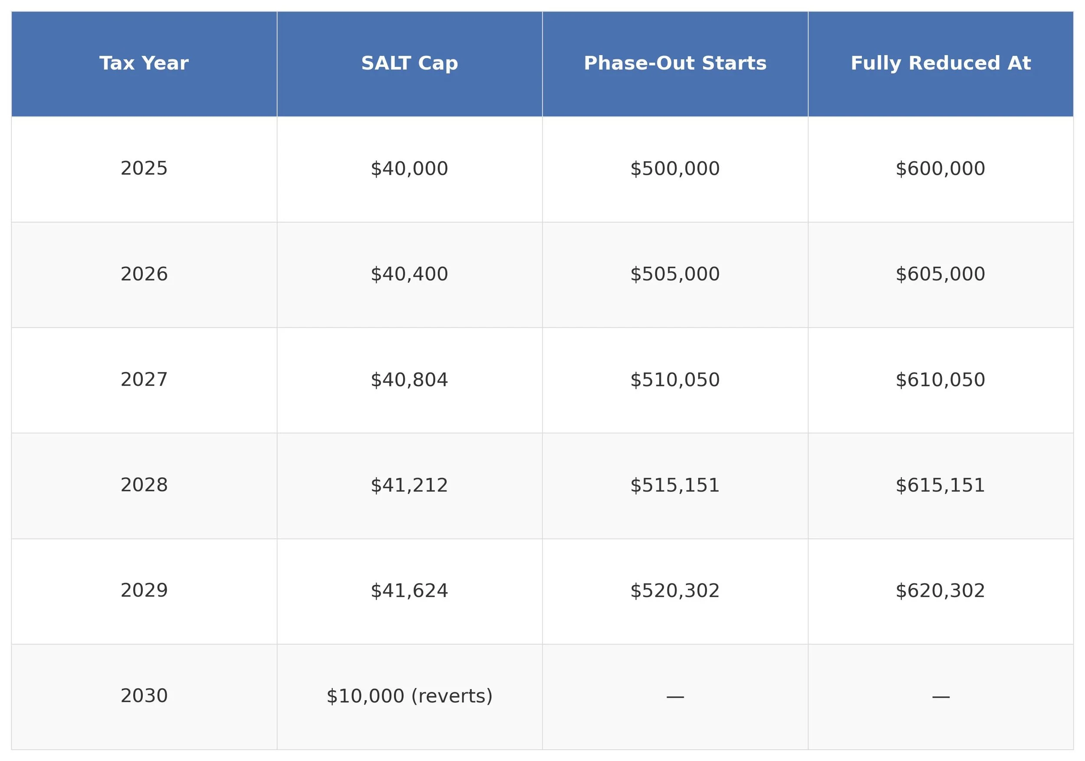This screenshot has width=1085, height=761.
Task: Click the 2030 tax year cell
Action: [144, 696]
